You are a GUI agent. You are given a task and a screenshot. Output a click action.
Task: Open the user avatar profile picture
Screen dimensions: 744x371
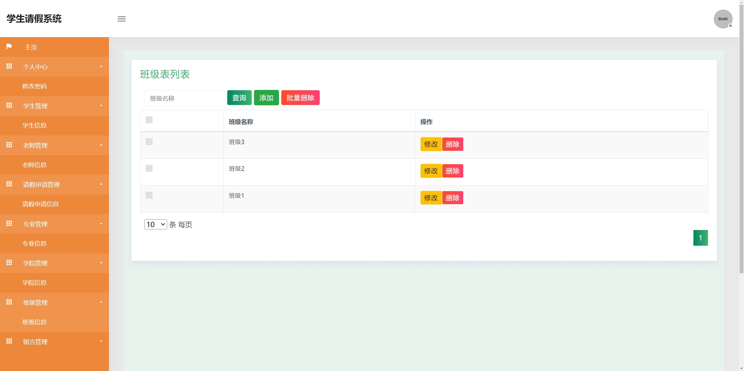[x=723, y=19]
